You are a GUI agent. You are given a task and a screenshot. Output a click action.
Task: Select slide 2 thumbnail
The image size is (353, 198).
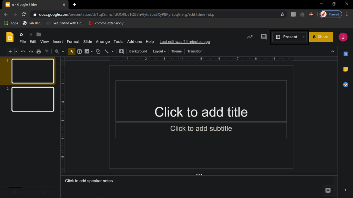[x=33, y=99]
